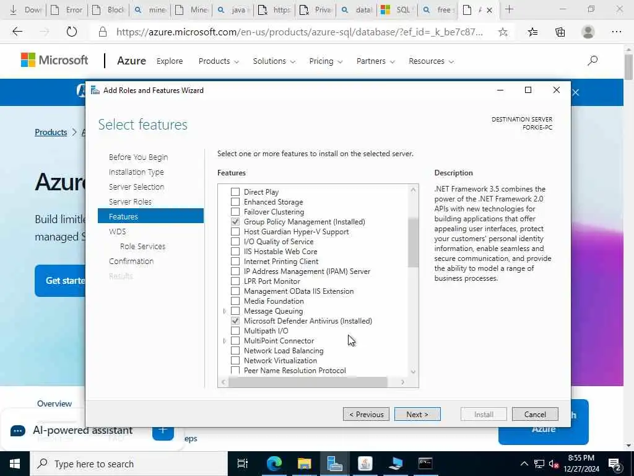Click the Microsoft logo
This screenshot has height=476, width=634.
[54, 60]
